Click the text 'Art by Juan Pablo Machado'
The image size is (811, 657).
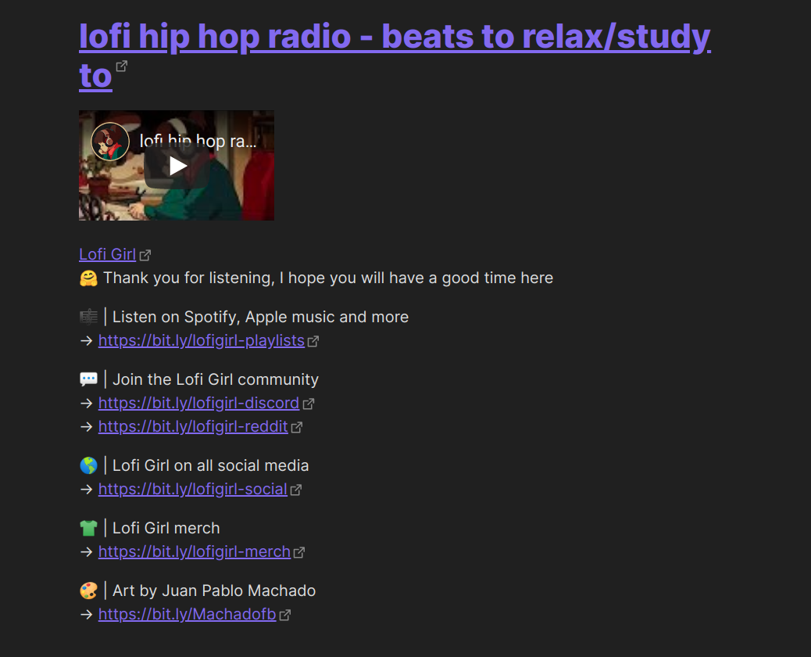pyautogui.click(x=214, y=591)
